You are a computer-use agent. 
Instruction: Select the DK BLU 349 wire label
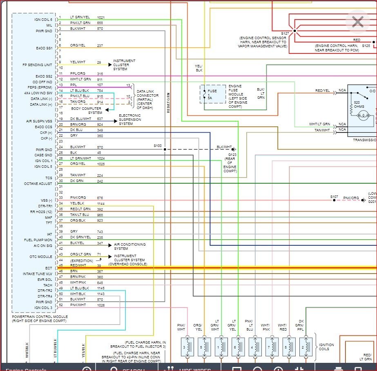pos(86,130)
